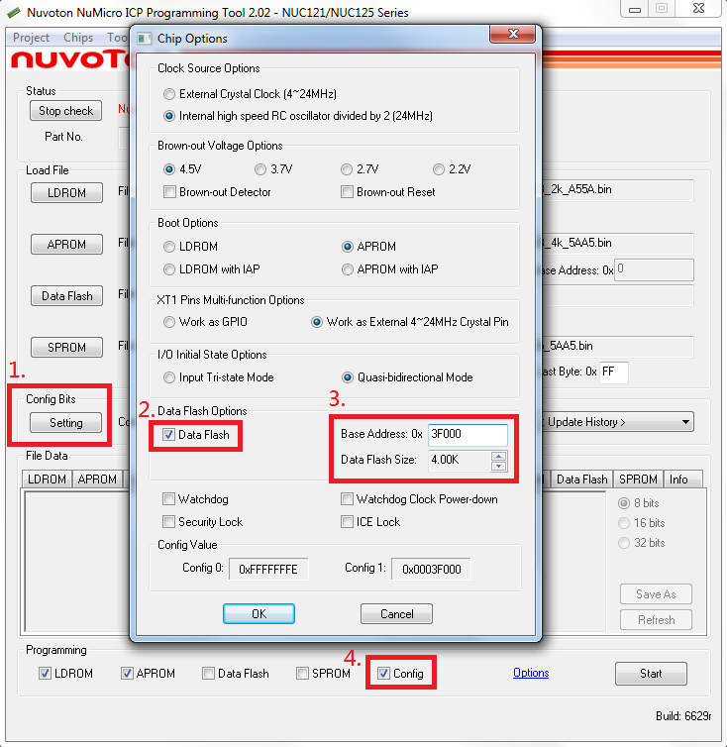The width and height of the screenshot is (727, 747).
Task: Switch to SPROM file data tab
Action: (x=638, y=479)
